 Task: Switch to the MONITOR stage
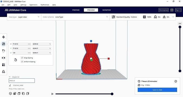point(107,10)
